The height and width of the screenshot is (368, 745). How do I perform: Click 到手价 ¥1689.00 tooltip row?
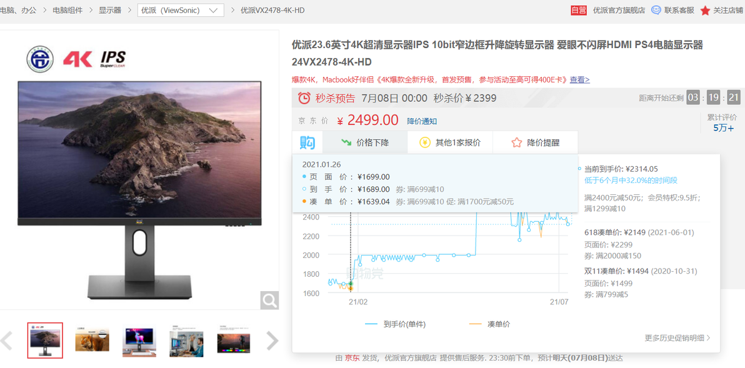pyautogui.click(x=373, y=189)
